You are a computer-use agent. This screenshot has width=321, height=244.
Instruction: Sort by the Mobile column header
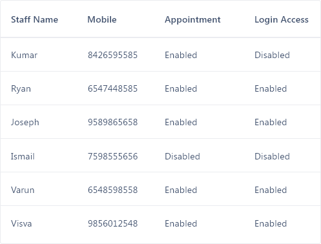click(x=102, y=19)
